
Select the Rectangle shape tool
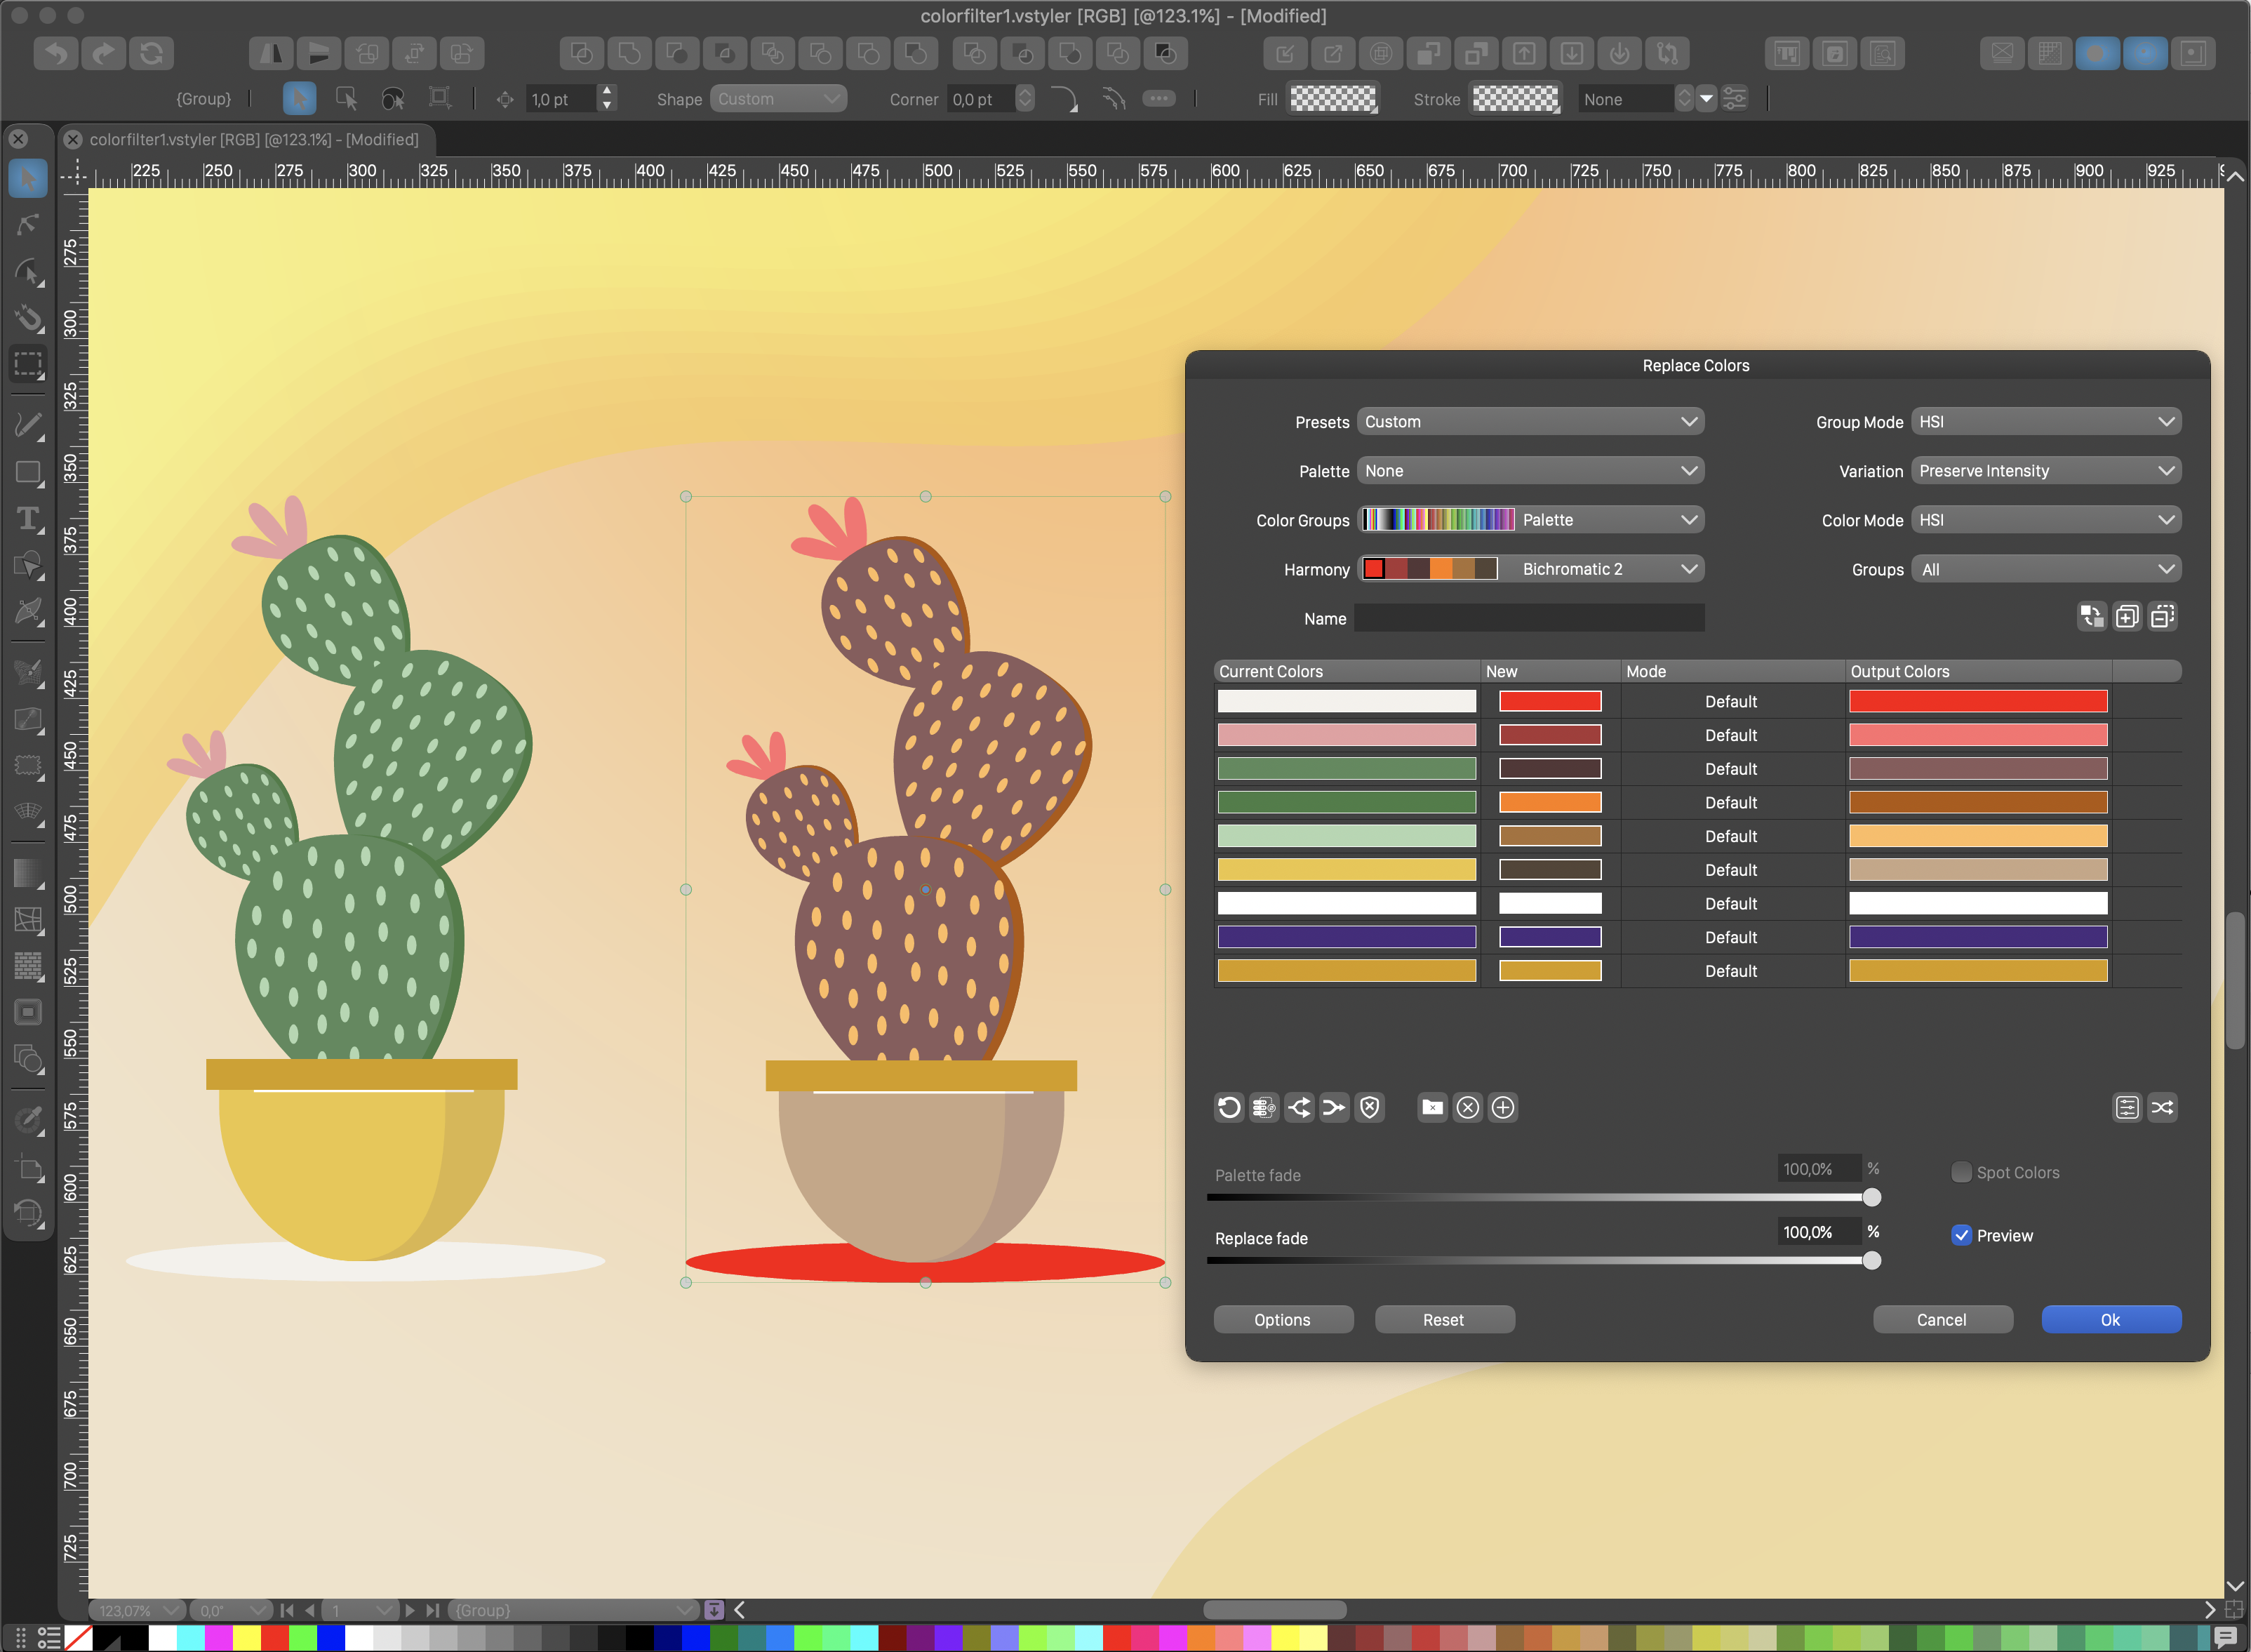(28, 472)
